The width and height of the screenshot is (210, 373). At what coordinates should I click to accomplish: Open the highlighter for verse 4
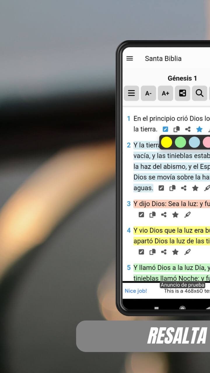tap(187, 252)
